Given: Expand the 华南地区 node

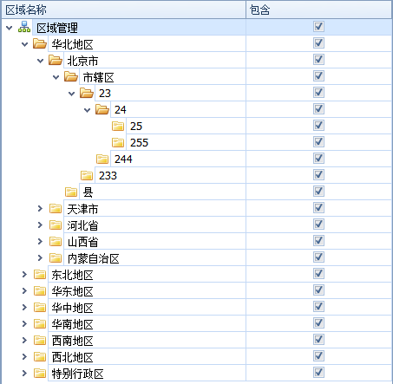Looking at the screenshot, I should tap(24, 324).
